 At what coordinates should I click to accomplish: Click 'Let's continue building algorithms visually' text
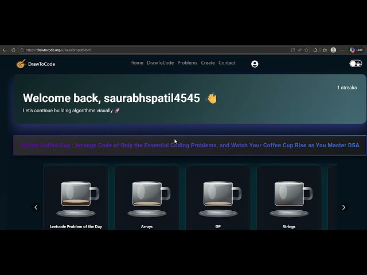68,111
